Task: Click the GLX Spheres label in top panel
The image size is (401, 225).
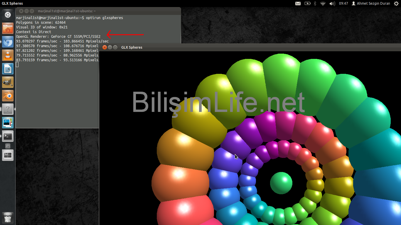Action: coord(12,4)
